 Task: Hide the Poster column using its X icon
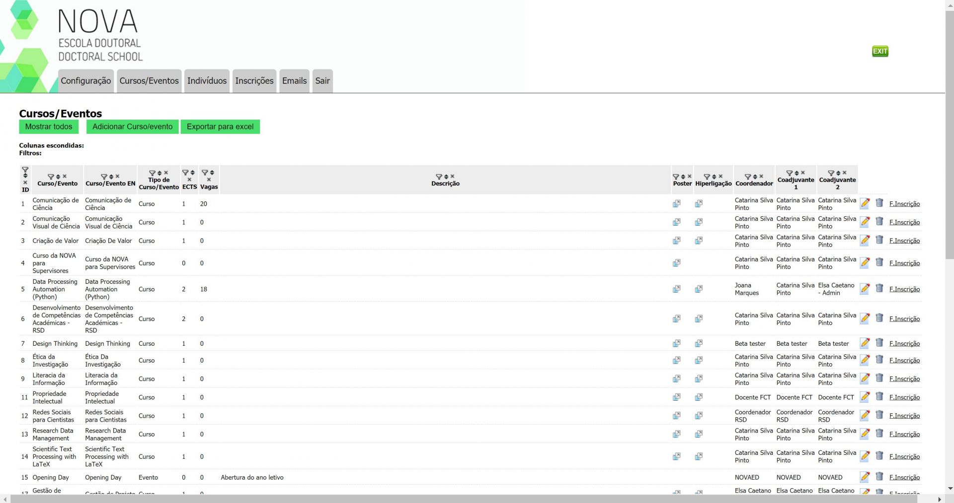tap(690, 177)
